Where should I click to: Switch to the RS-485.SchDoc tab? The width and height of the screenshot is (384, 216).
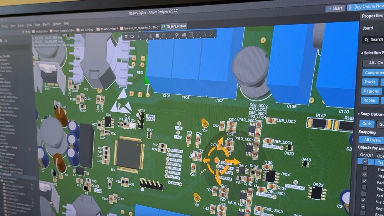click(107, 29)
